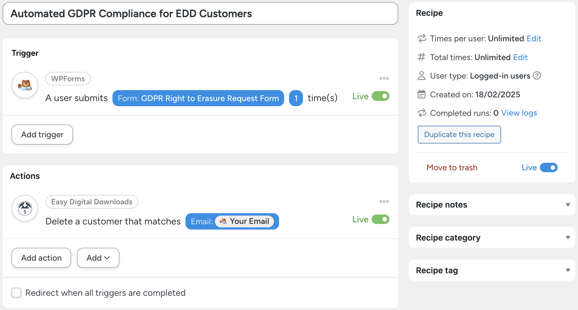Toggle the WPForms trigger Live switch
Image resolution: width=578 pixels, height=310 pixels.
coord(380,96)
